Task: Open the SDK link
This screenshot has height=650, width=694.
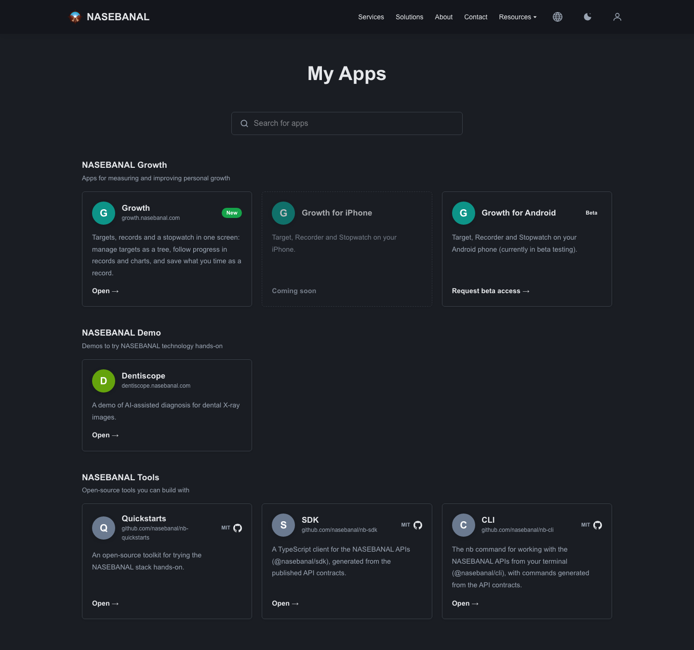Action: 285,603
